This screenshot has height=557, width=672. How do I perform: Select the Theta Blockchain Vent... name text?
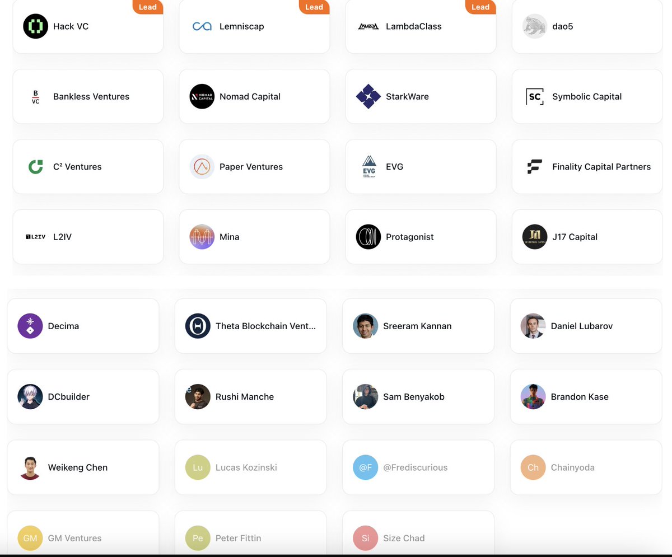click(265, 326)
